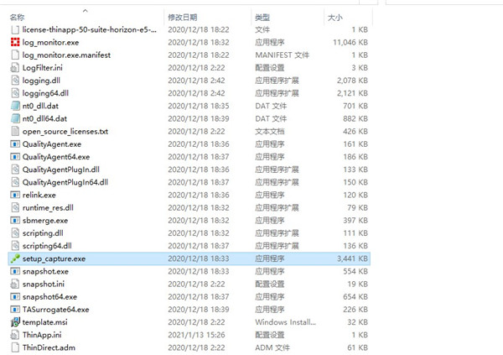The width and height of the screenshot is (503, 355).
Task: Select snapshot.ini file name
Action: (x=44, y=284)
